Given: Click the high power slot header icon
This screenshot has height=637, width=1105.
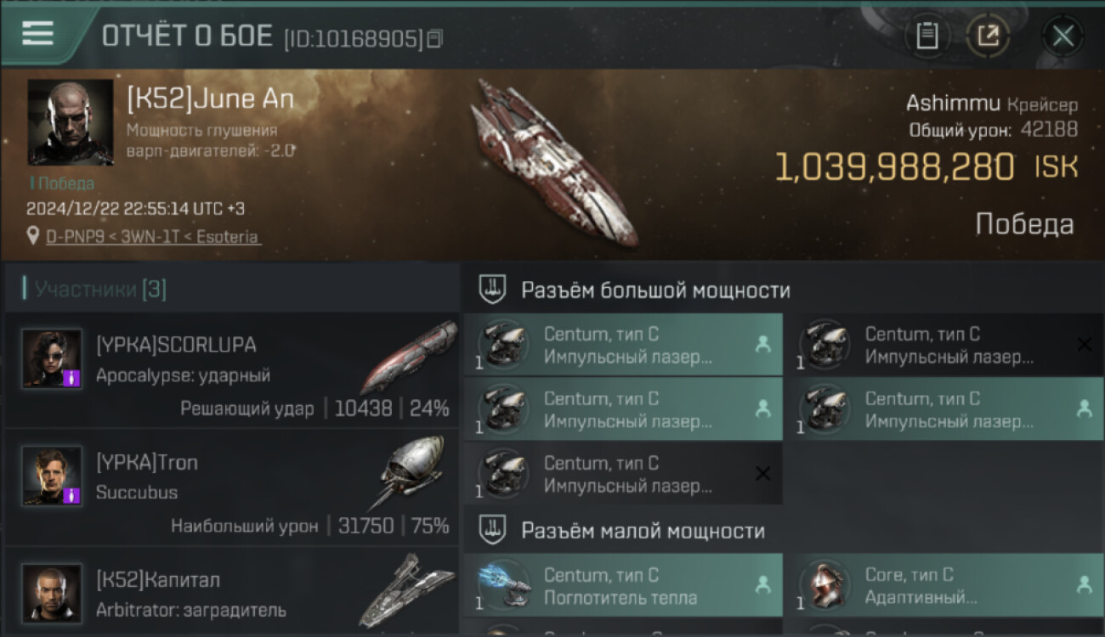Looking at the screenshot, I should [x=492, y=290].
